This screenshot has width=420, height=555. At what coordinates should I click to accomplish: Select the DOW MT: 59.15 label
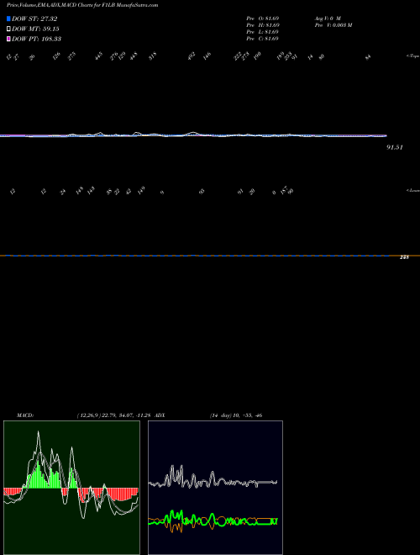[x=35, y=29]
